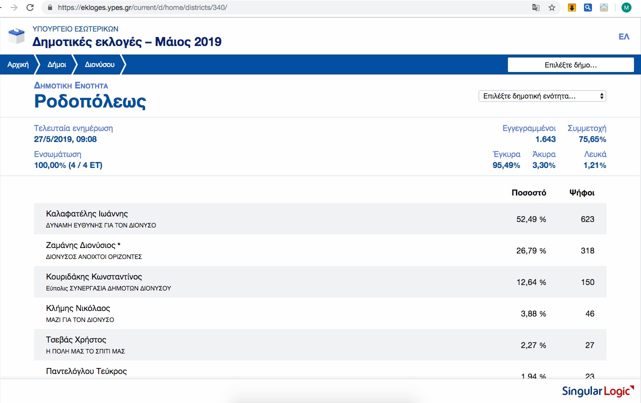
Task: Open the translate page icon
Action: pyautogui.click(x=536, y=7)
